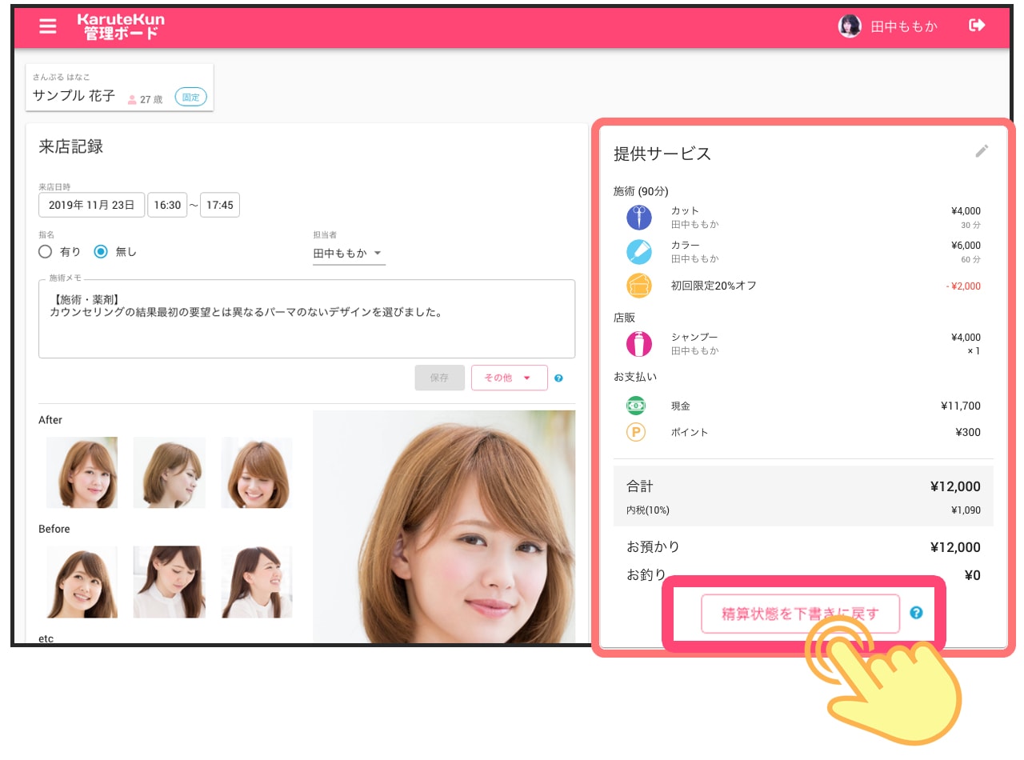
Task: Select the 無し radio button
Action: pyautogui.click(x=101, y=252)
